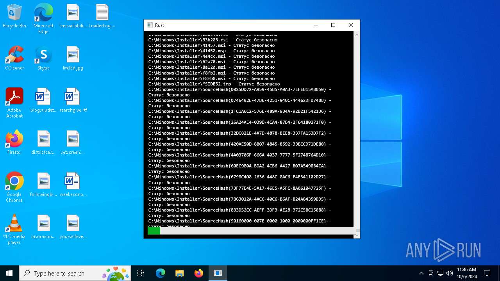Open Adobe Acrobat desktop shortcut
The width and height of the screenshot is (500, 281).
14,103
